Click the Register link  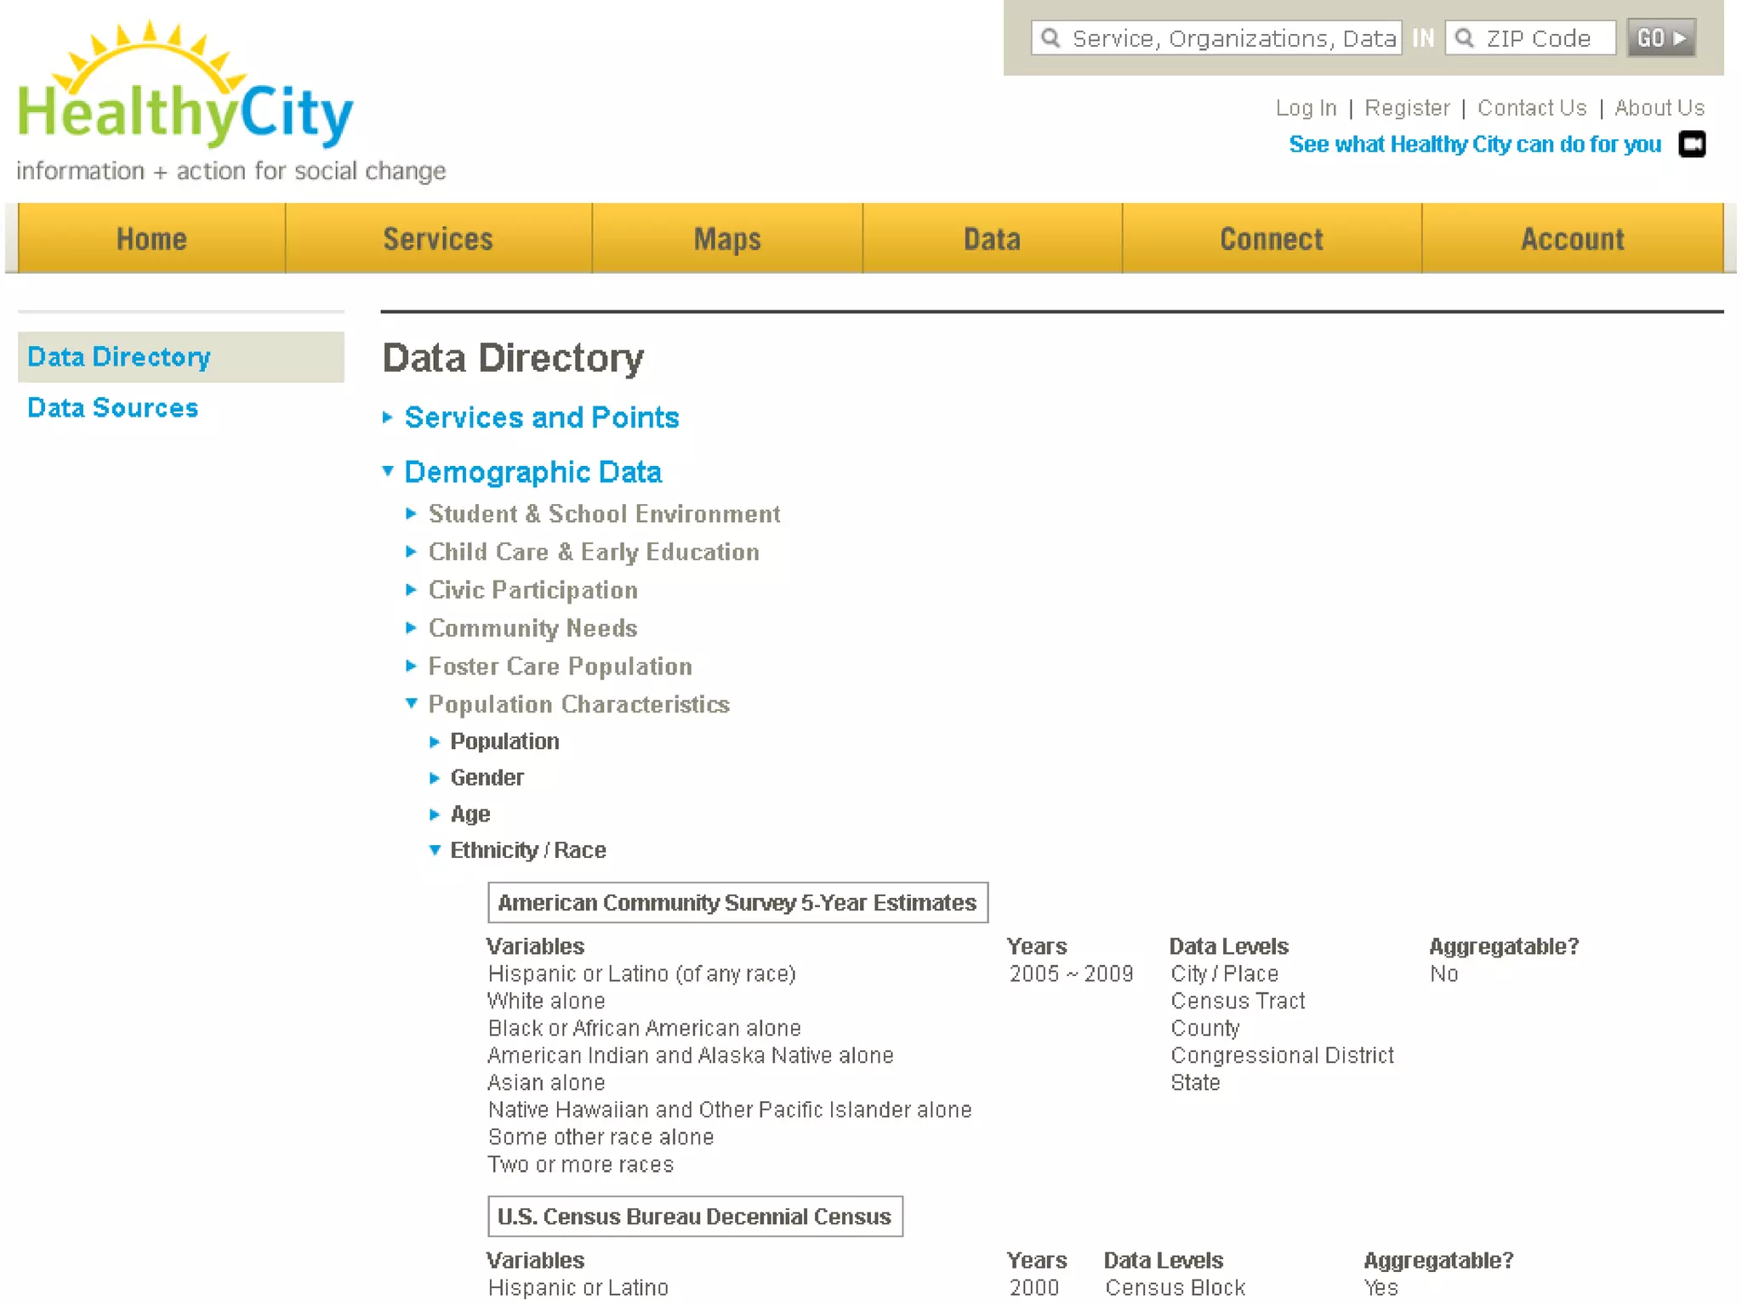(x=1407, y=108)
